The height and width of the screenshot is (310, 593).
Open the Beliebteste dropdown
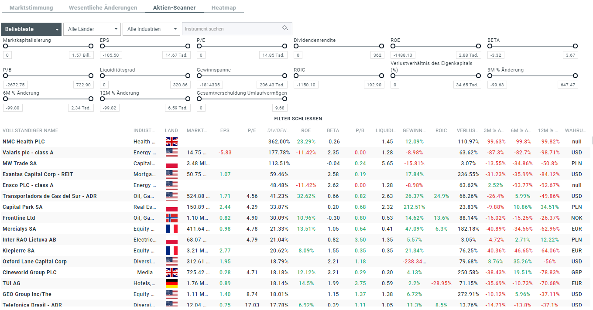click(x=31, y=29)
